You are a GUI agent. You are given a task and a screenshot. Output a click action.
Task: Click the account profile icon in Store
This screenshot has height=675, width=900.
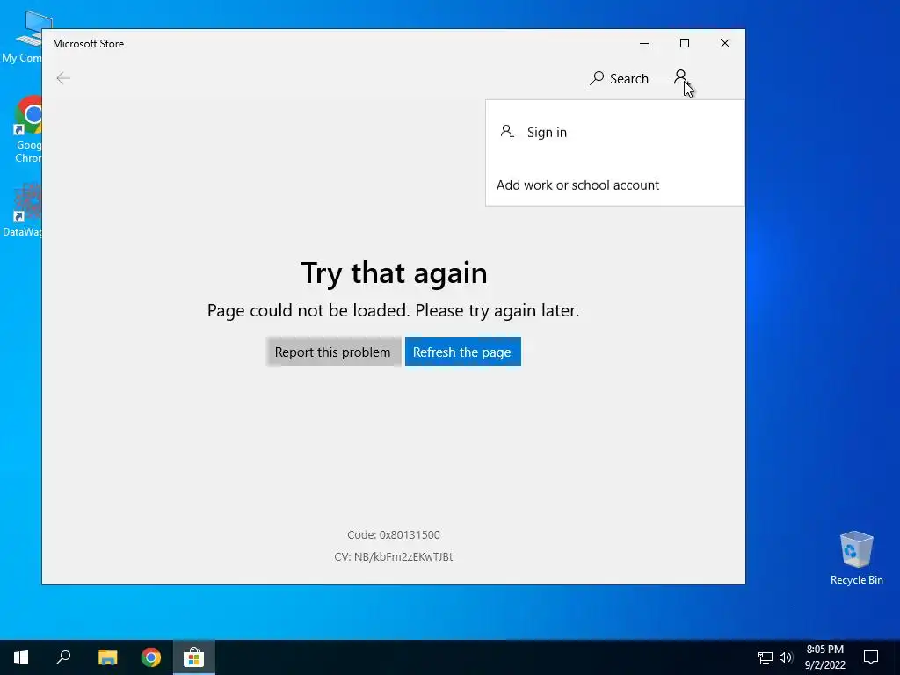point(681,78)
